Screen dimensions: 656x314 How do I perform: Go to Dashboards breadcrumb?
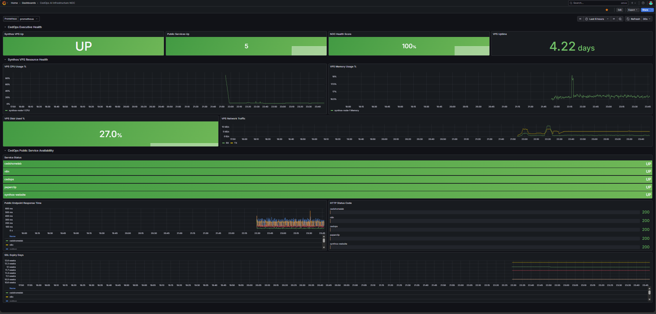tap(29, 3)
